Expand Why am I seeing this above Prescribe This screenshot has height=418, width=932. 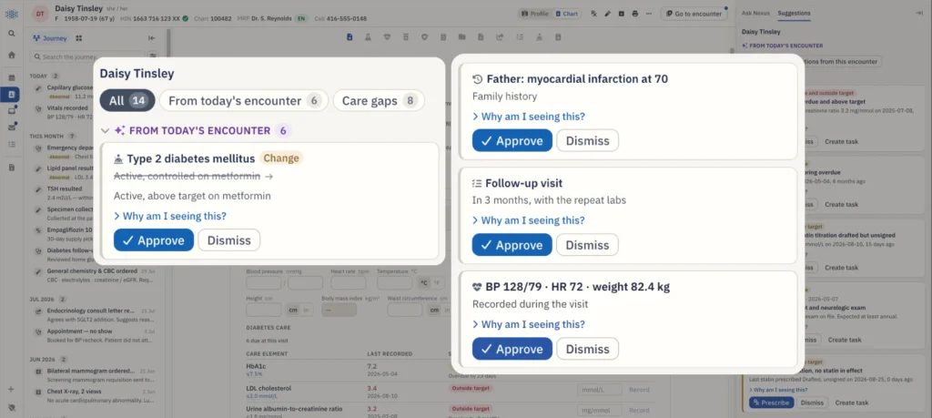[x=778, y=390]
